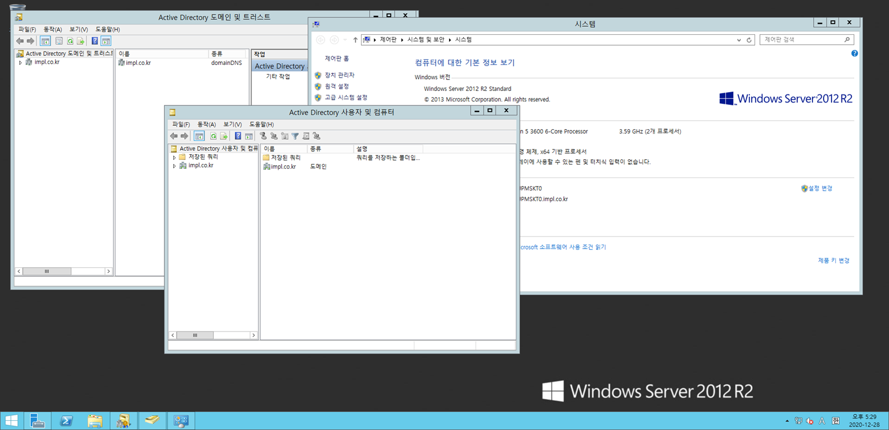Click Create New User icon in Users and Computers
Viewport: 889px width, 430px height.
coord(263,136)
